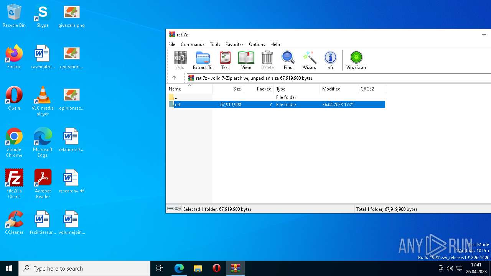Select volumejoin... document on desktop
491x276 pixels.
[x=71, y=223]
